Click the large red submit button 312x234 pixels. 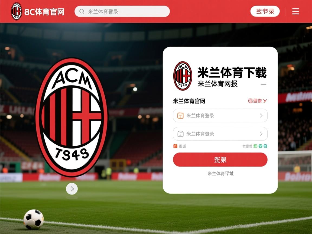click(220, 160)
